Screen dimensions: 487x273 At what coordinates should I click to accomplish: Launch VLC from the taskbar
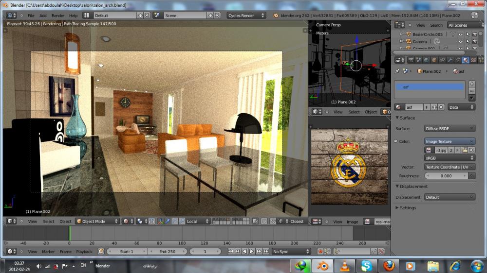pos(344,266)
